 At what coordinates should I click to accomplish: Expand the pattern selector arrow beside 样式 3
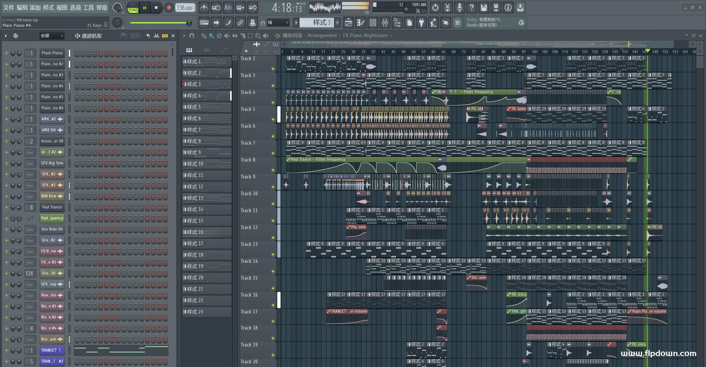(296, 23)
